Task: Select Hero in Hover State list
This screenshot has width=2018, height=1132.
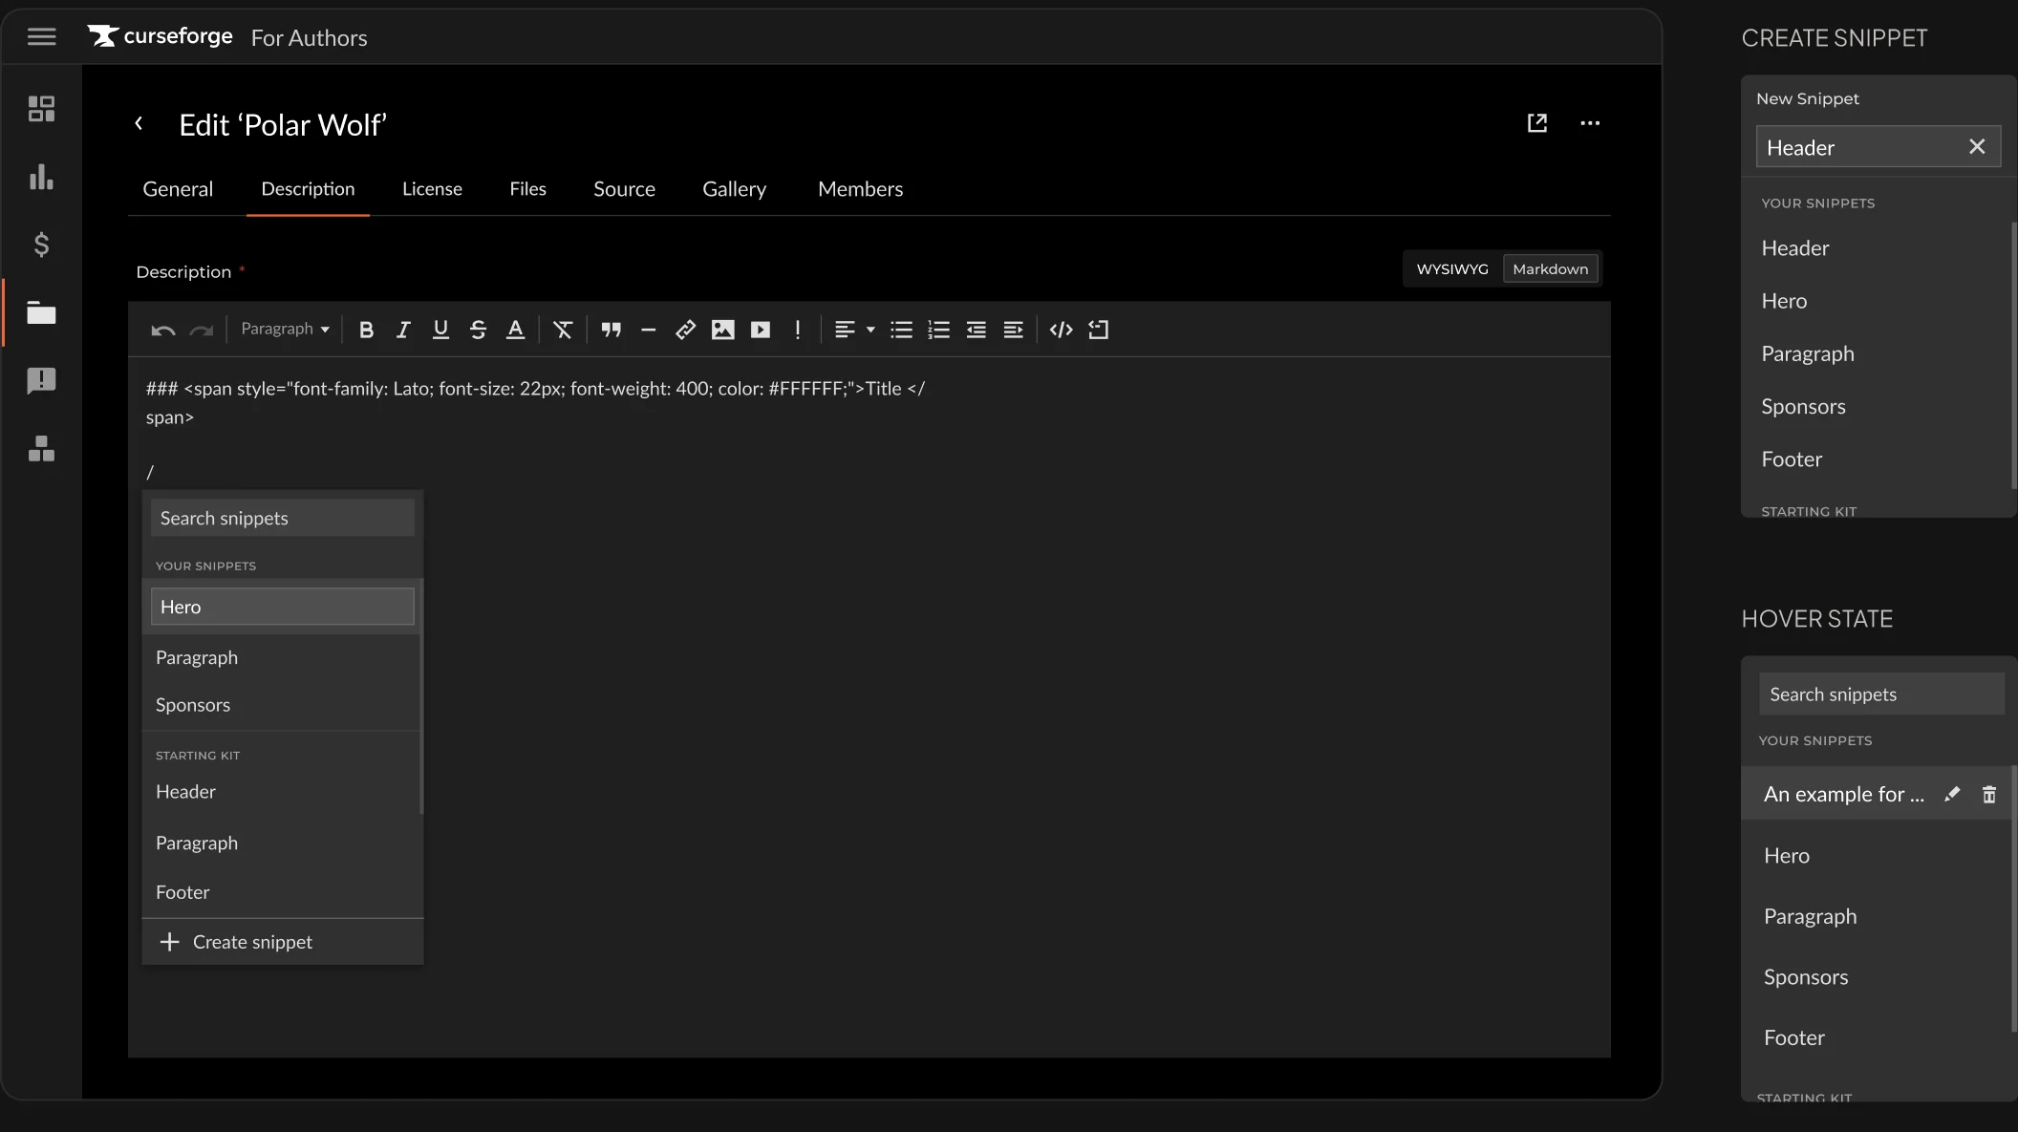Action: tap(1876, 855)
